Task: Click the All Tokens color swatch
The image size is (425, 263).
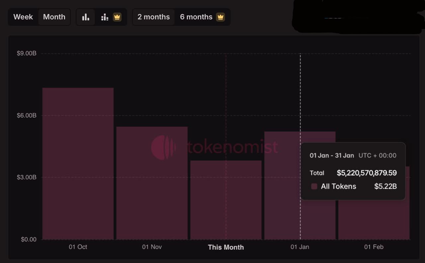Action: (x=314, y=186)
